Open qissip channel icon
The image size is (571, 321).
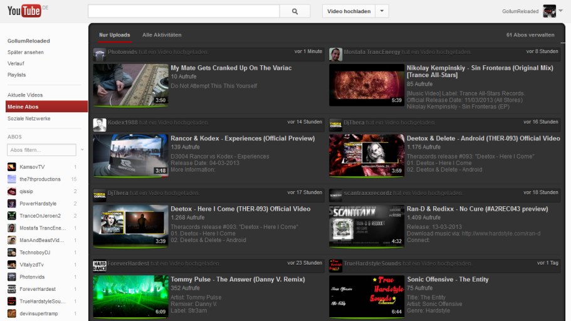(12, 191)
